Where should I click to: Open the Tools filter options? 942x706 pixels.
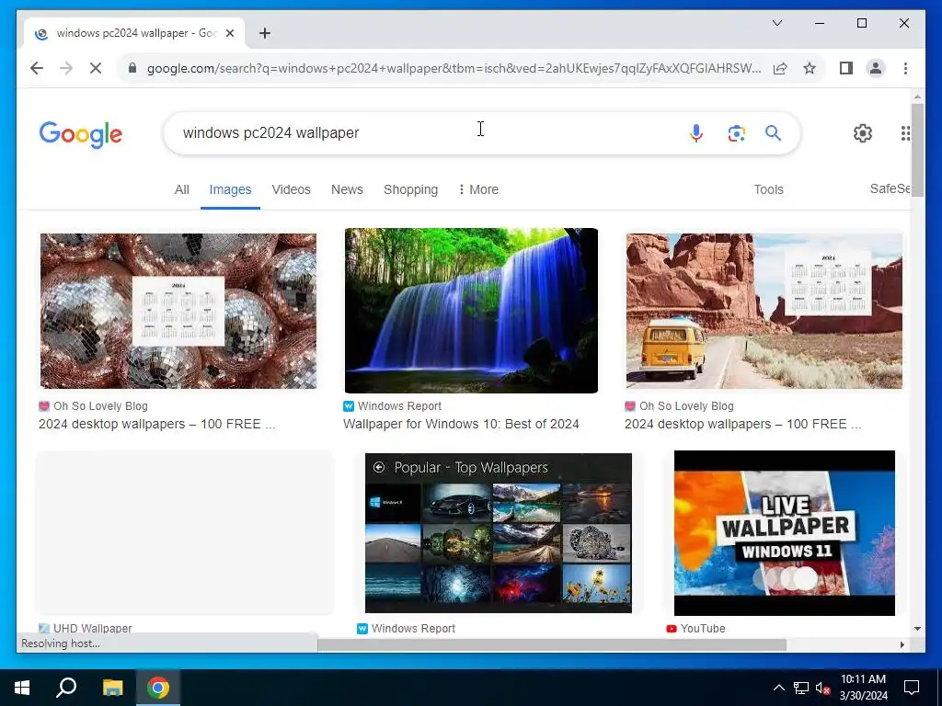click(x=768, y=189)
